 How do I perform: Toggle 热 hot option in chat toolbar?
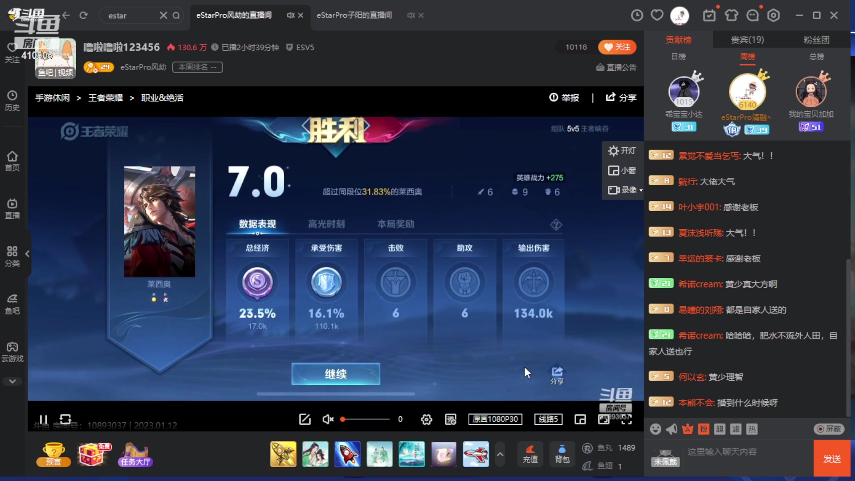(752, 429)
